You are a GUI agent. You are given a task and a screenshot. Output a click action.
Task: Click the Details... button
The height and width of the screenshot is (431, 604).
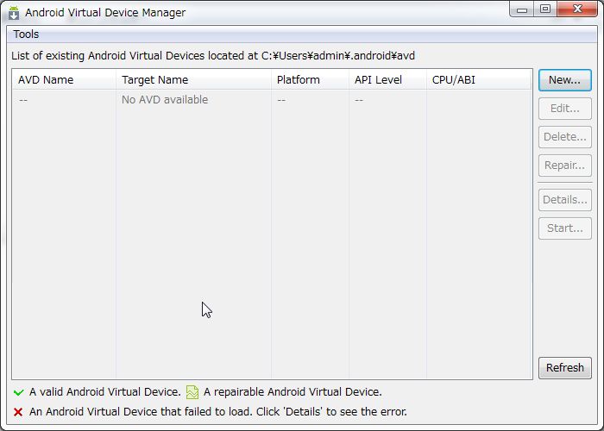click(564, 200)
